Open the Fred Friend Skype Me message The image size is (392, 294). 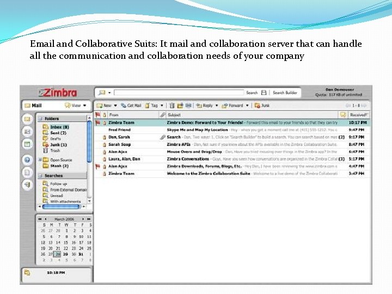click(x=232, y=130)
